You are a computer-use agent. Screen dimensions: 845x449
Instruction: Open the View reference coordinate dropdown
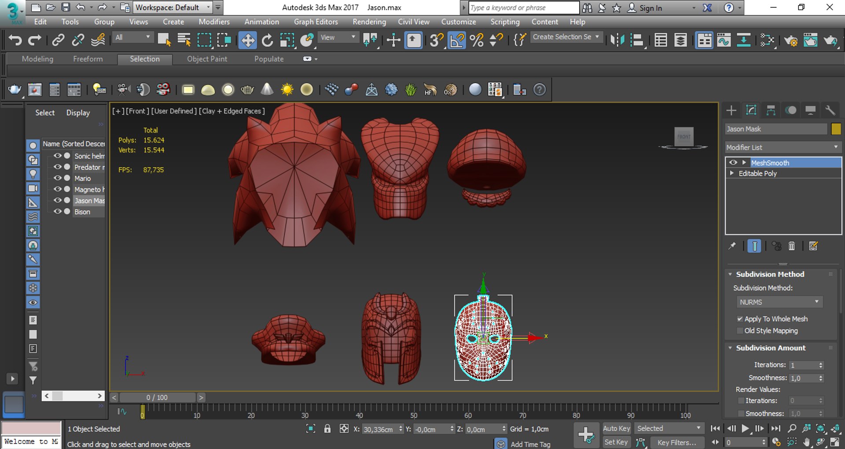[x=338, y=37]
